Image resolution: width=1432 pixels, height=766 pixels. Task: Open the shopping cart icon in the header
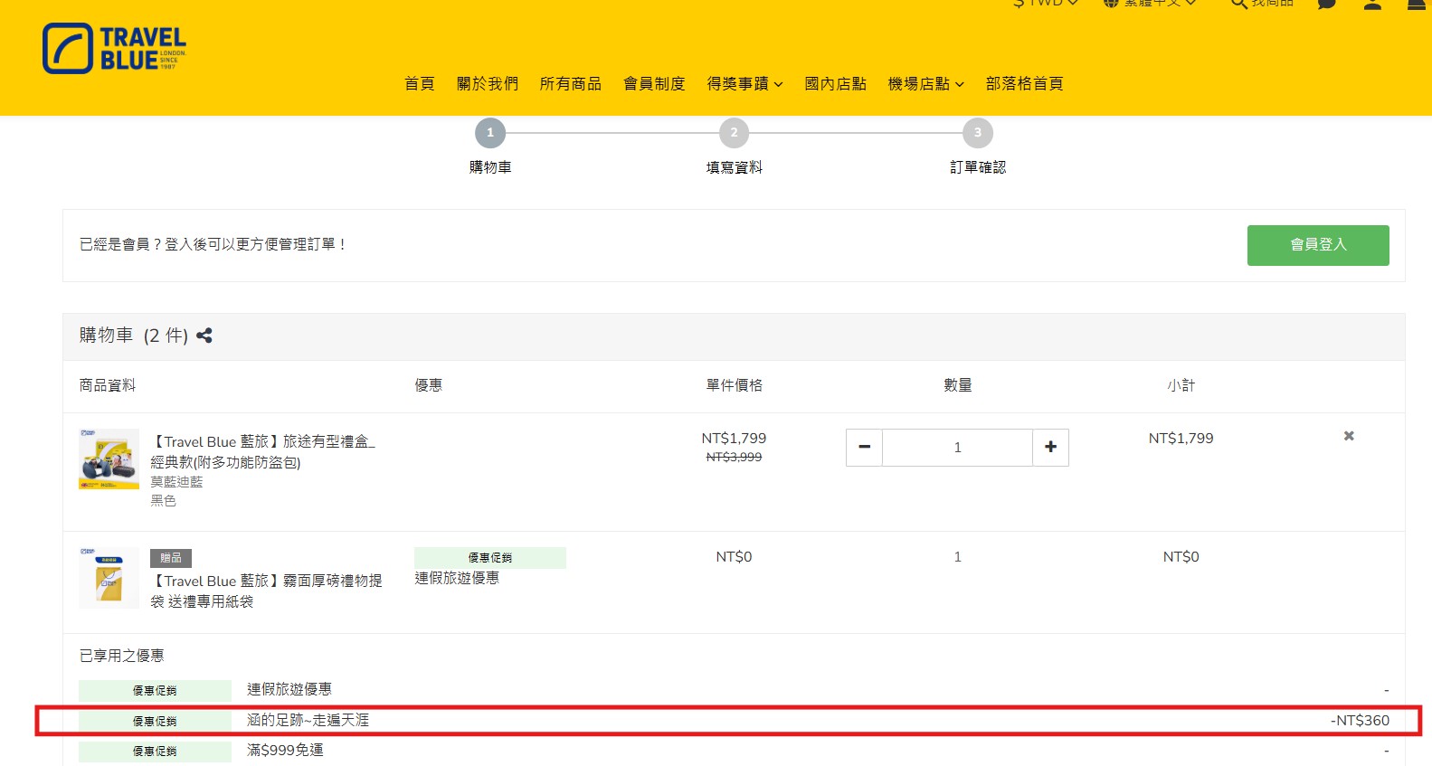point(1417,4)
